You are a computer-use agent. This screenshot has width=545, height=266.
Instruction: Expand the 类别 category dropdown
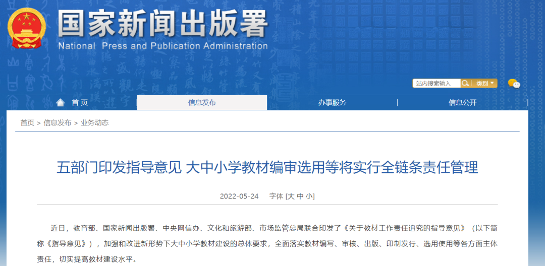point(483,83)
